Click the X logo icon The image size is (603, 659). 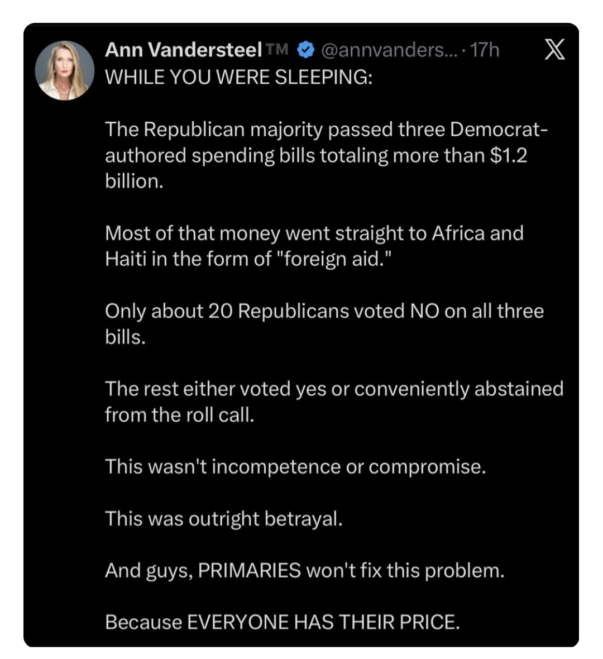pos(554,50)
